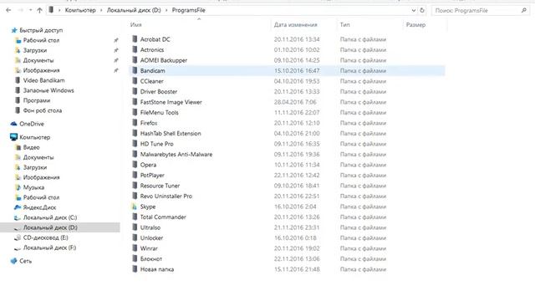Select the FileMenu Tools folder icon

click(135, 112)
